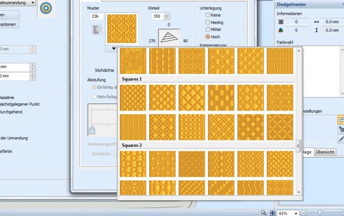Viewport: 344px width, 216px height.
Task: Click the pattern gallery scroll down arrow
Action: click(x=298, y=192)
